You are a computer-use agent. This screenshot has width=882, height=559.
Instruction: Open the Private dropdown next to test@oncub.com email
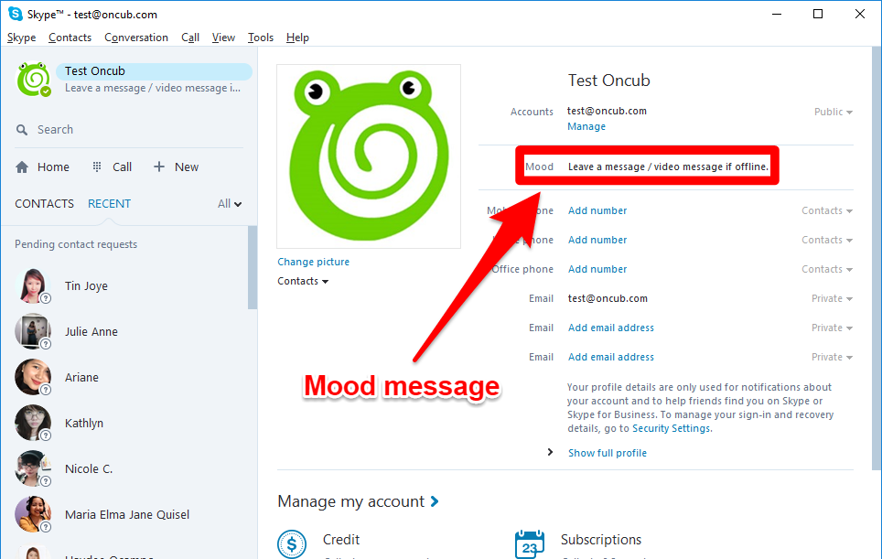pyautogui.click(x=831, y=298)
